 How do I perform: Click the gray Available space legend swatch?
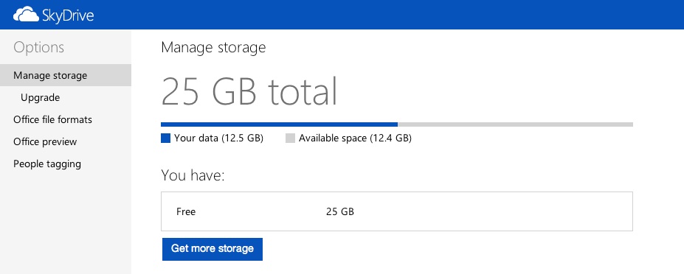pyautogui.click(x=290, y=138)
